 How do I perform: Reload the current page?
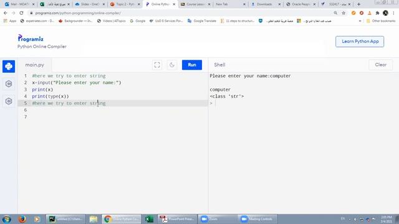pos(21,13)
